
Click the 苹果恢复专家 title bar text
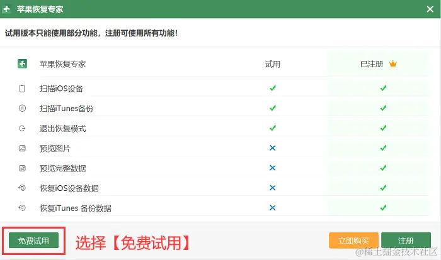point(40,9)
